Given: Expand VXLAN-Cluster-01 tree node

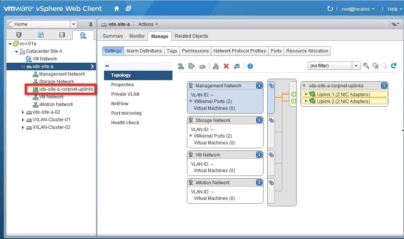Looking at the screenshot, I should (x=23, y=120).
